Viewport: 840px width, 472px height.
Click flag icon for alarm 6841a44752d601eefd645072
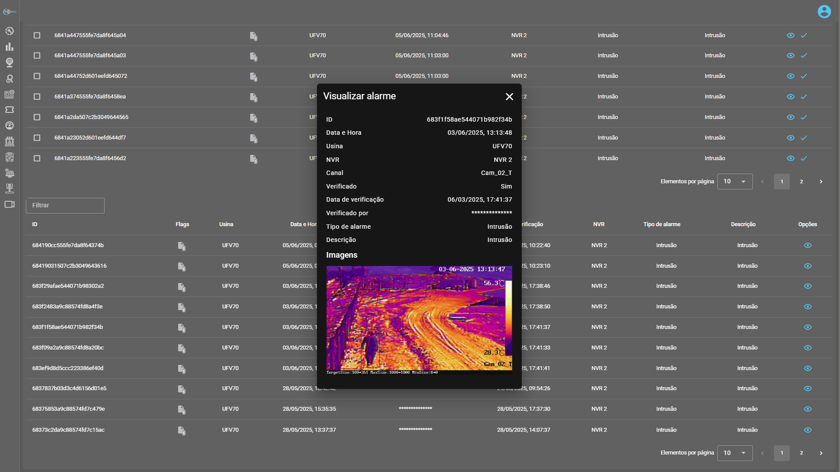click(x=253, y=77)
